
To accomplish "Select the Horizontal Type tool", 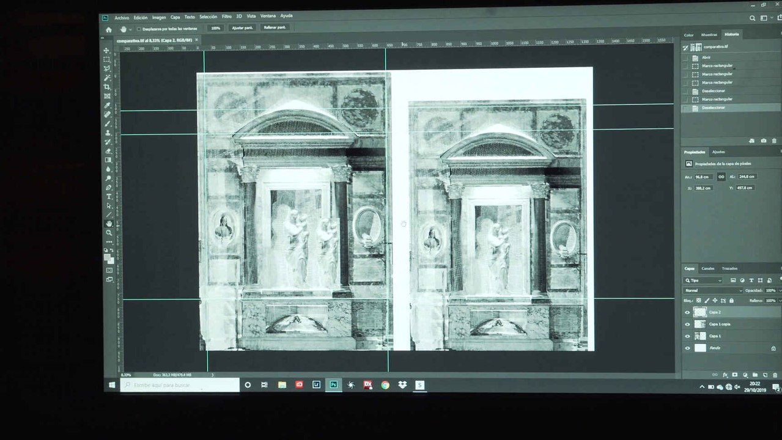I will click(x=109, y=197).
